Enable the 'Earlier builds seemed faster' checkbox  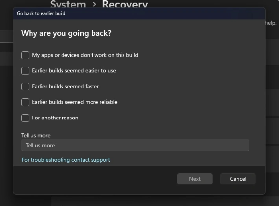(x=25, y=87)
